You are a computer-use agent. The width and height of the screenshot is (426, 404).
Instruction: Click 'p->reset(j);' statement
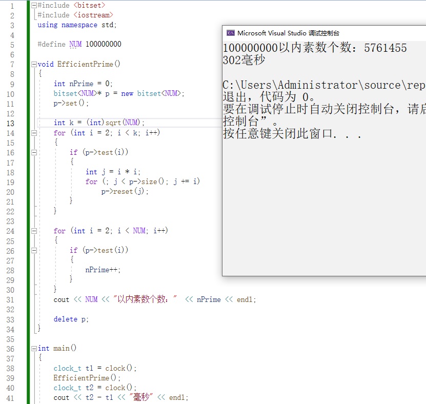(x=125, y=192)
